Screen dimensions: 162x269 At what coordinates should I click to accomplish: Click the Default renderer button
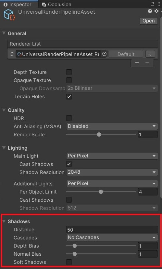[x=126, y=54]
